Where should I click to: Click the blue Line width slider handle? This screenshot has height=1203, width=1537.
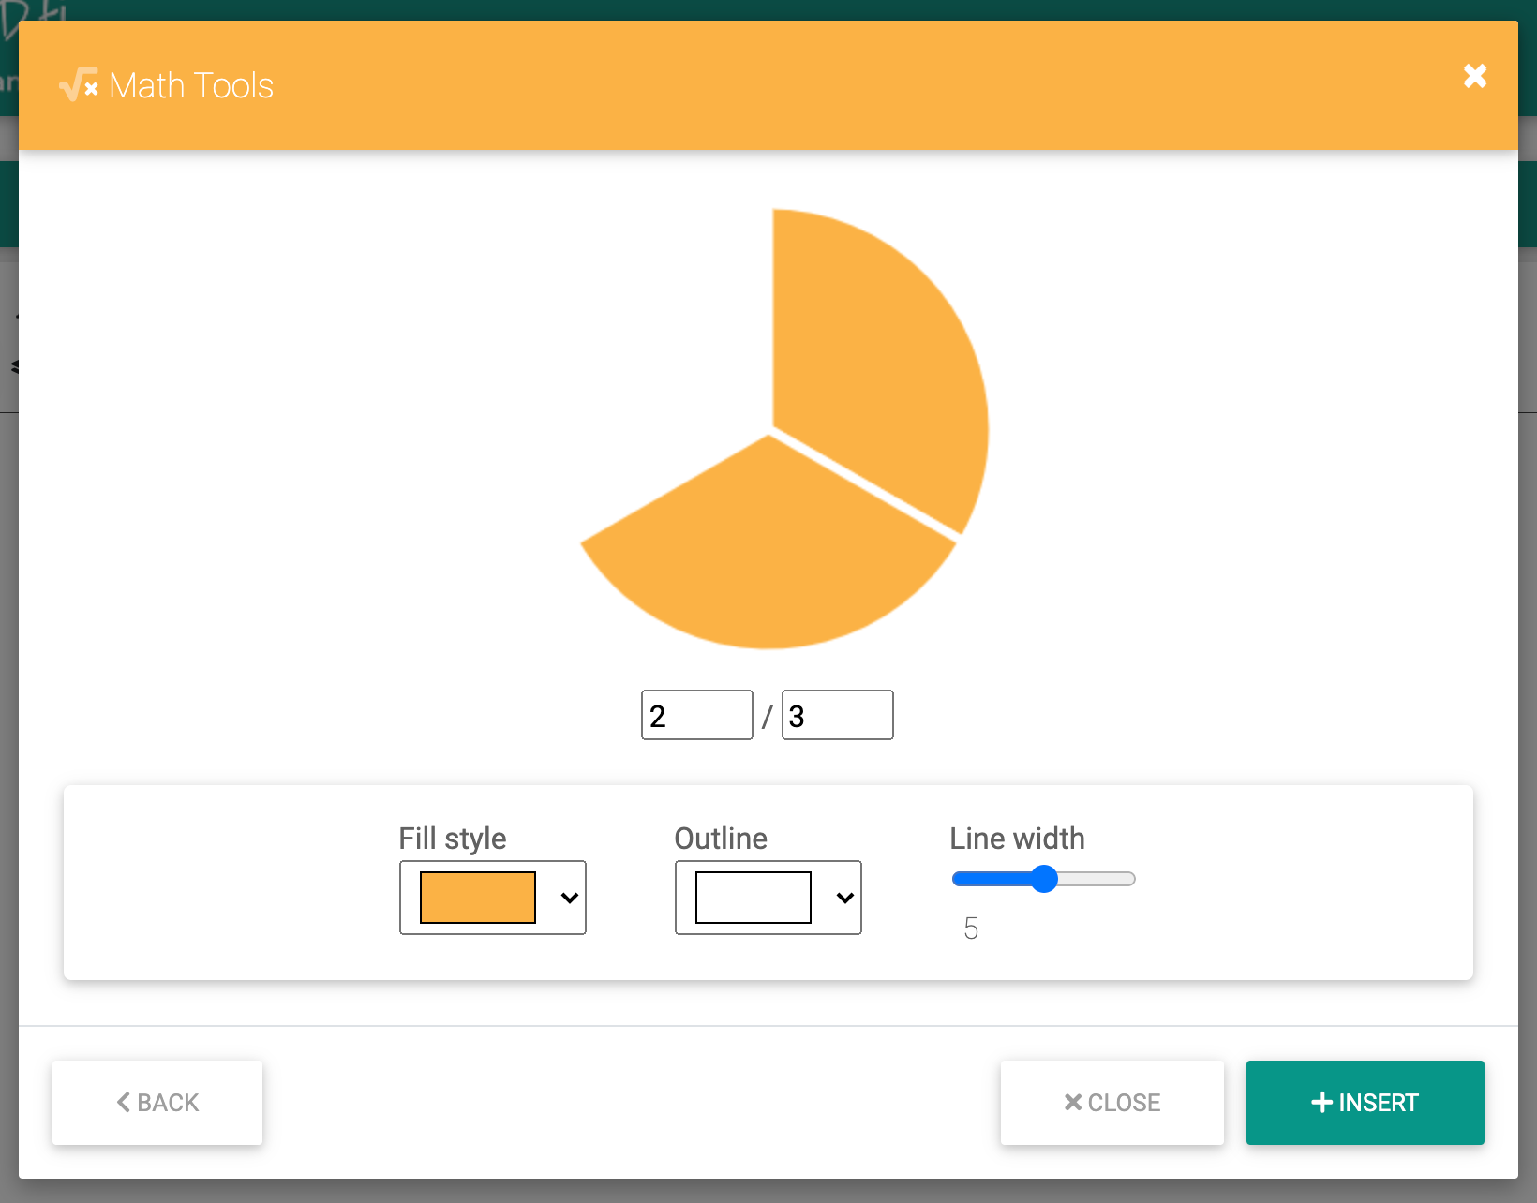1046,879
